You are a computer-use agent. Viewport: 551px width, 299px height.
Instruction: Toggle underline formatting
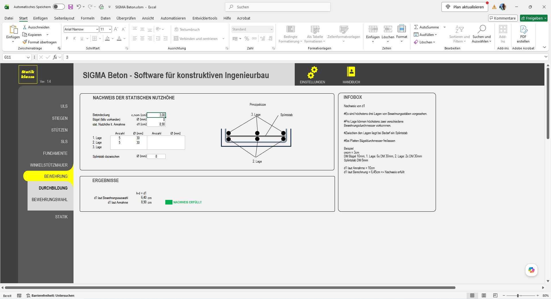tap(82, 38)
